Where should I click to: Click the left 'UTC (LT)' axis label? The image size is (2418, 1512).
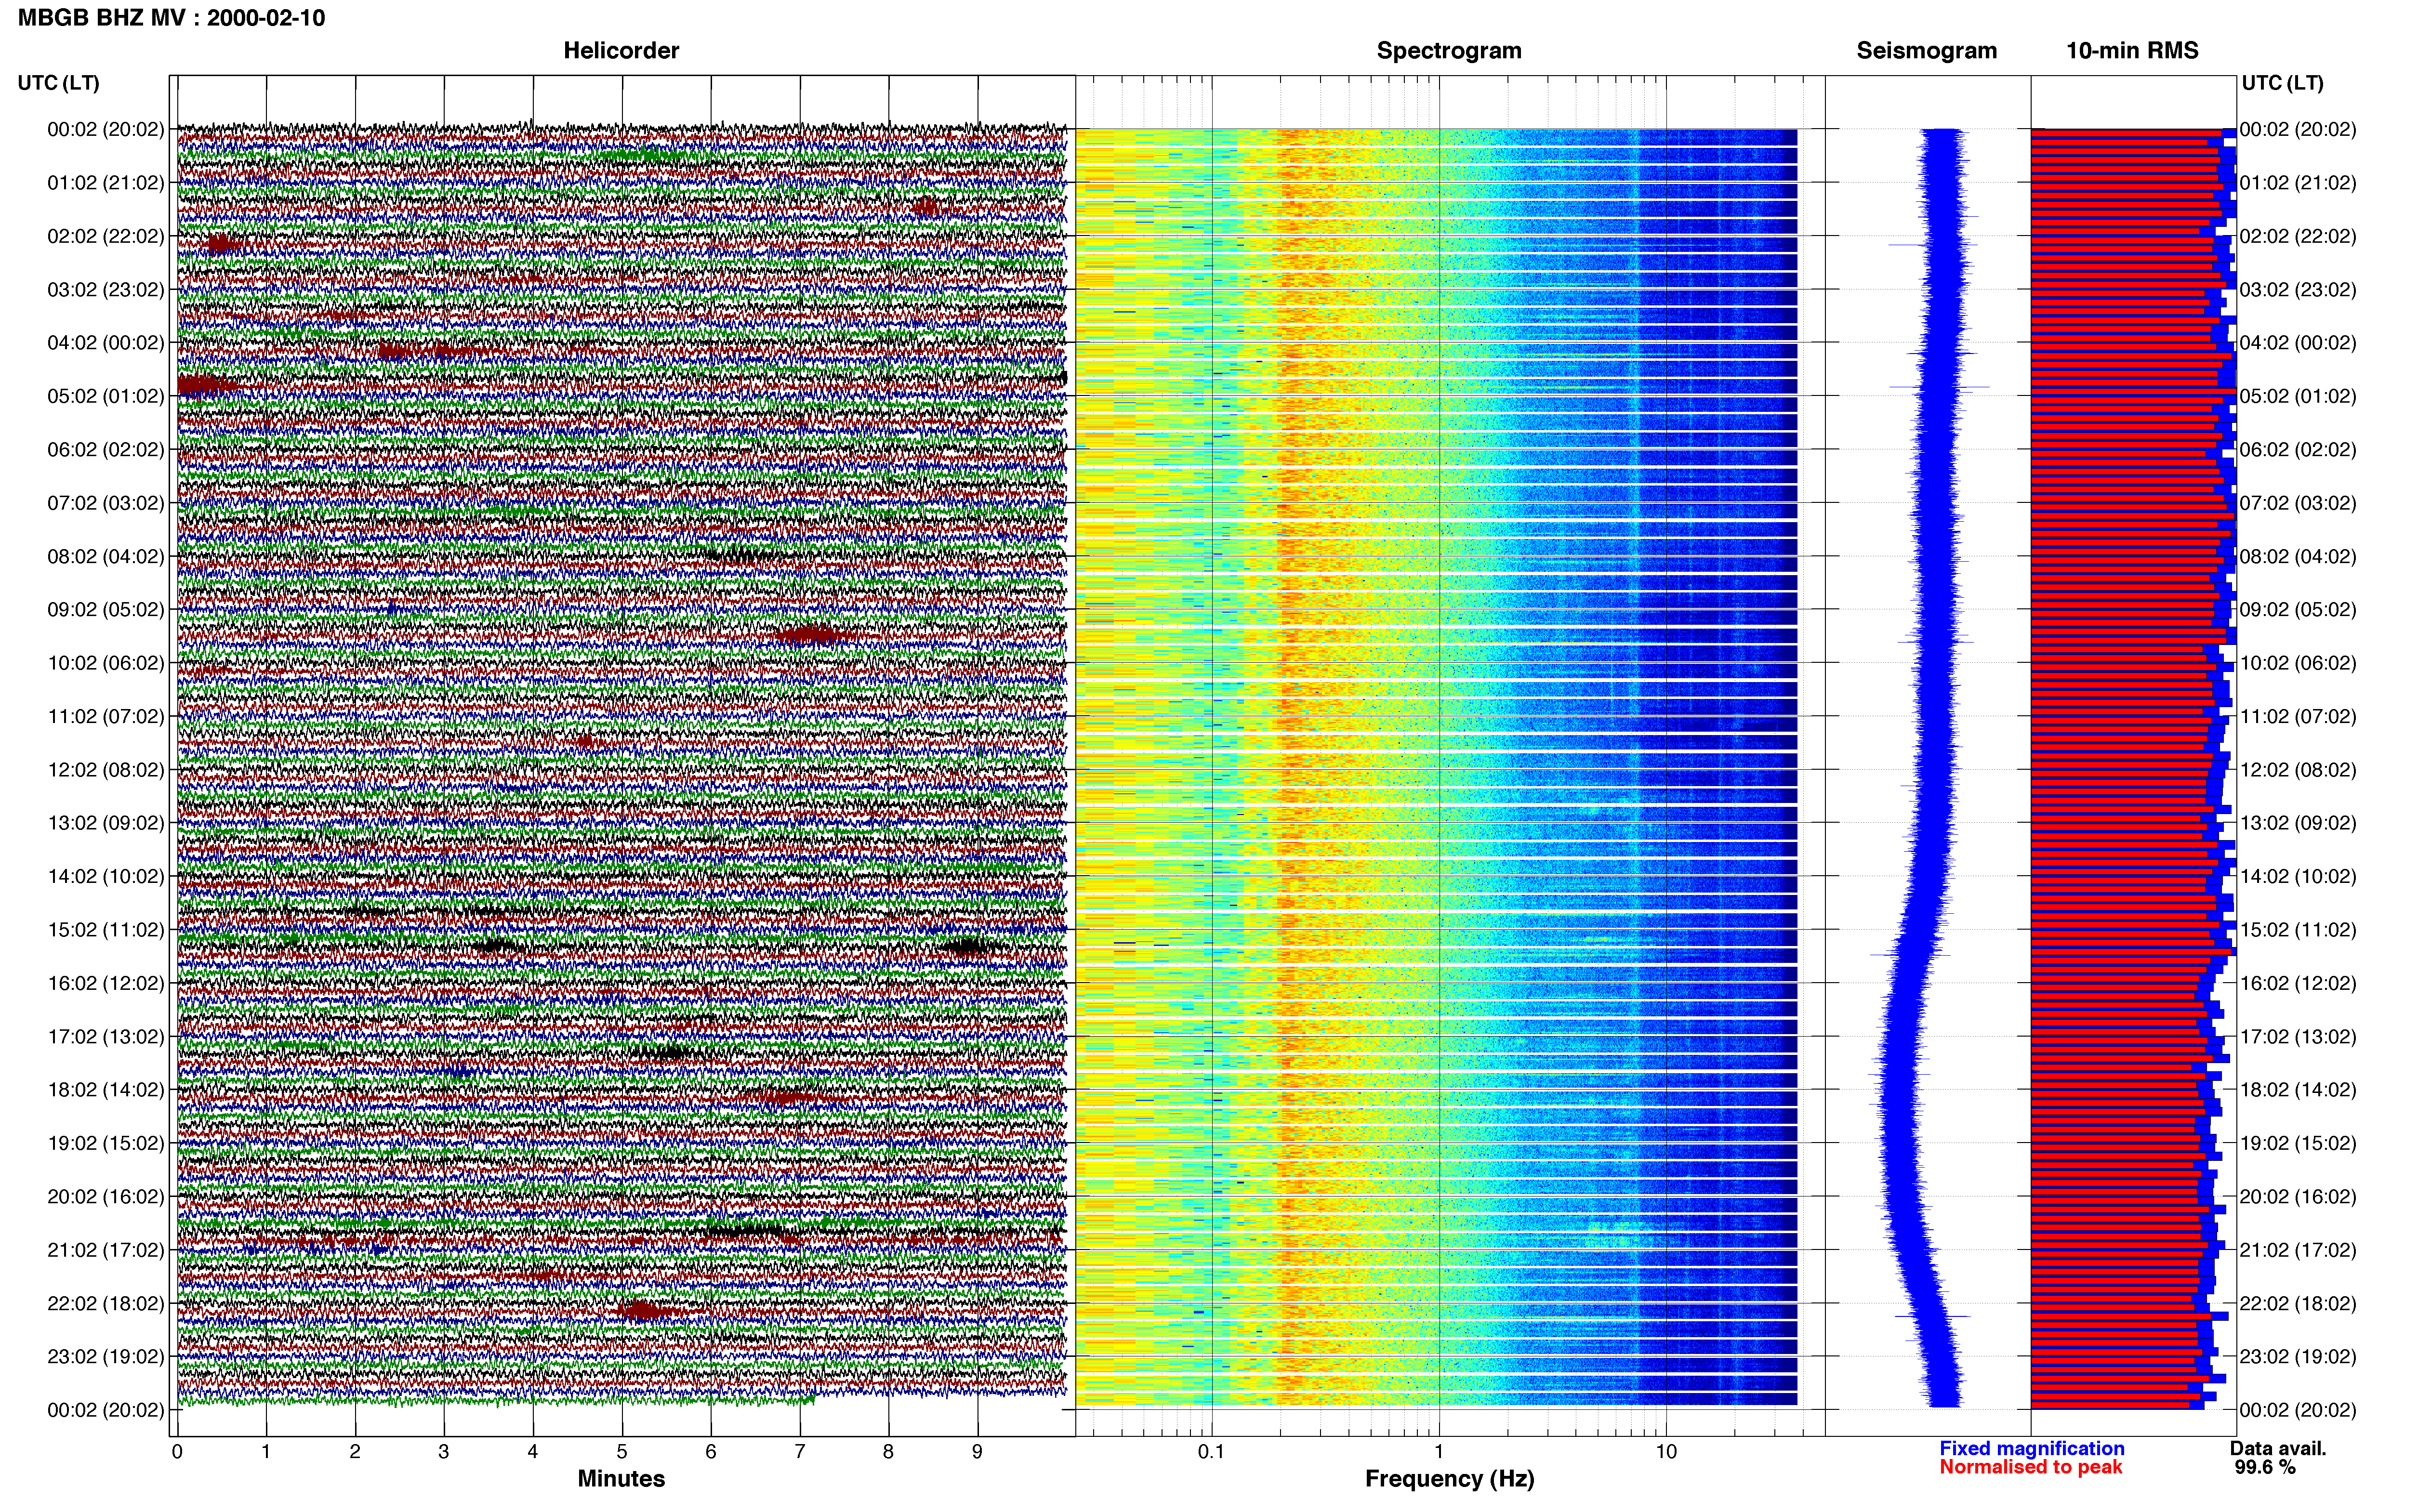click(x=58, y=83)
